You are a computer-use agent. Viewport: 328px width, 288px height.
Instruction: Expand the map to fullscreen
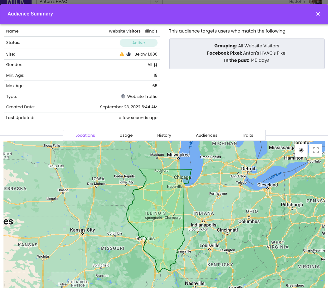315,150
